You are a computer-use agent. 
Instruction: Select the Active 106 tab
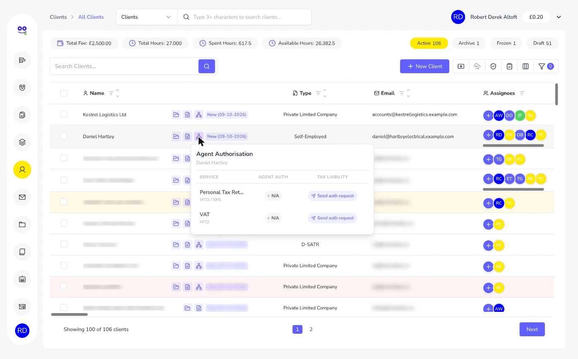(x=429, y=43)
